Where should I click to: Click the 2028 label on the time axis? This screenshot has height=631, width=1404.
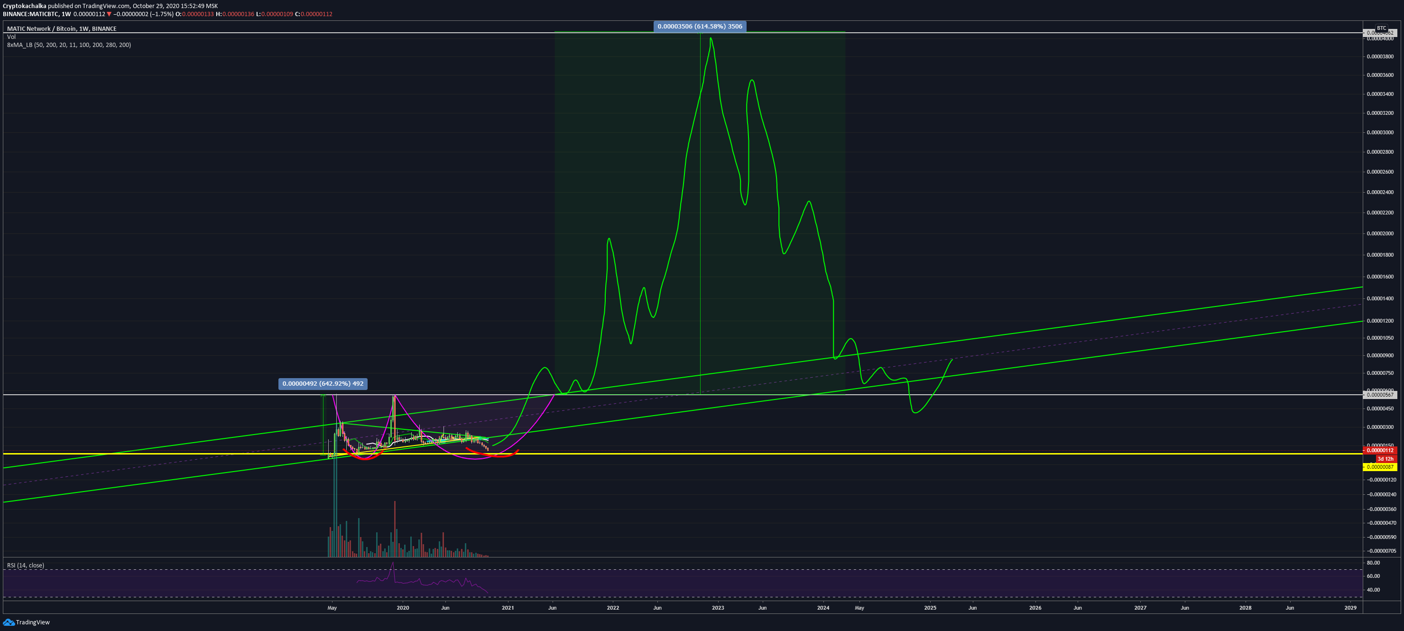click(x=1246, y=608)
